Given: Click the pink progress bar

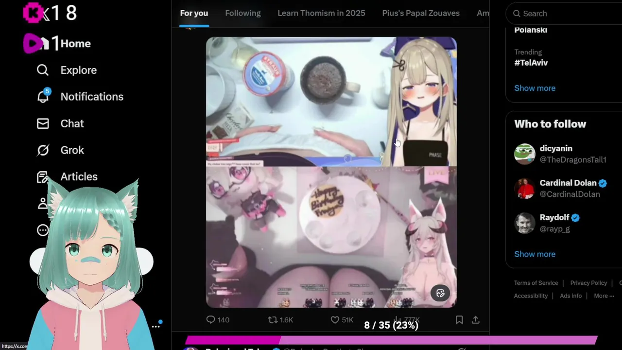Looking at the screenshot, I should [391, 340].
